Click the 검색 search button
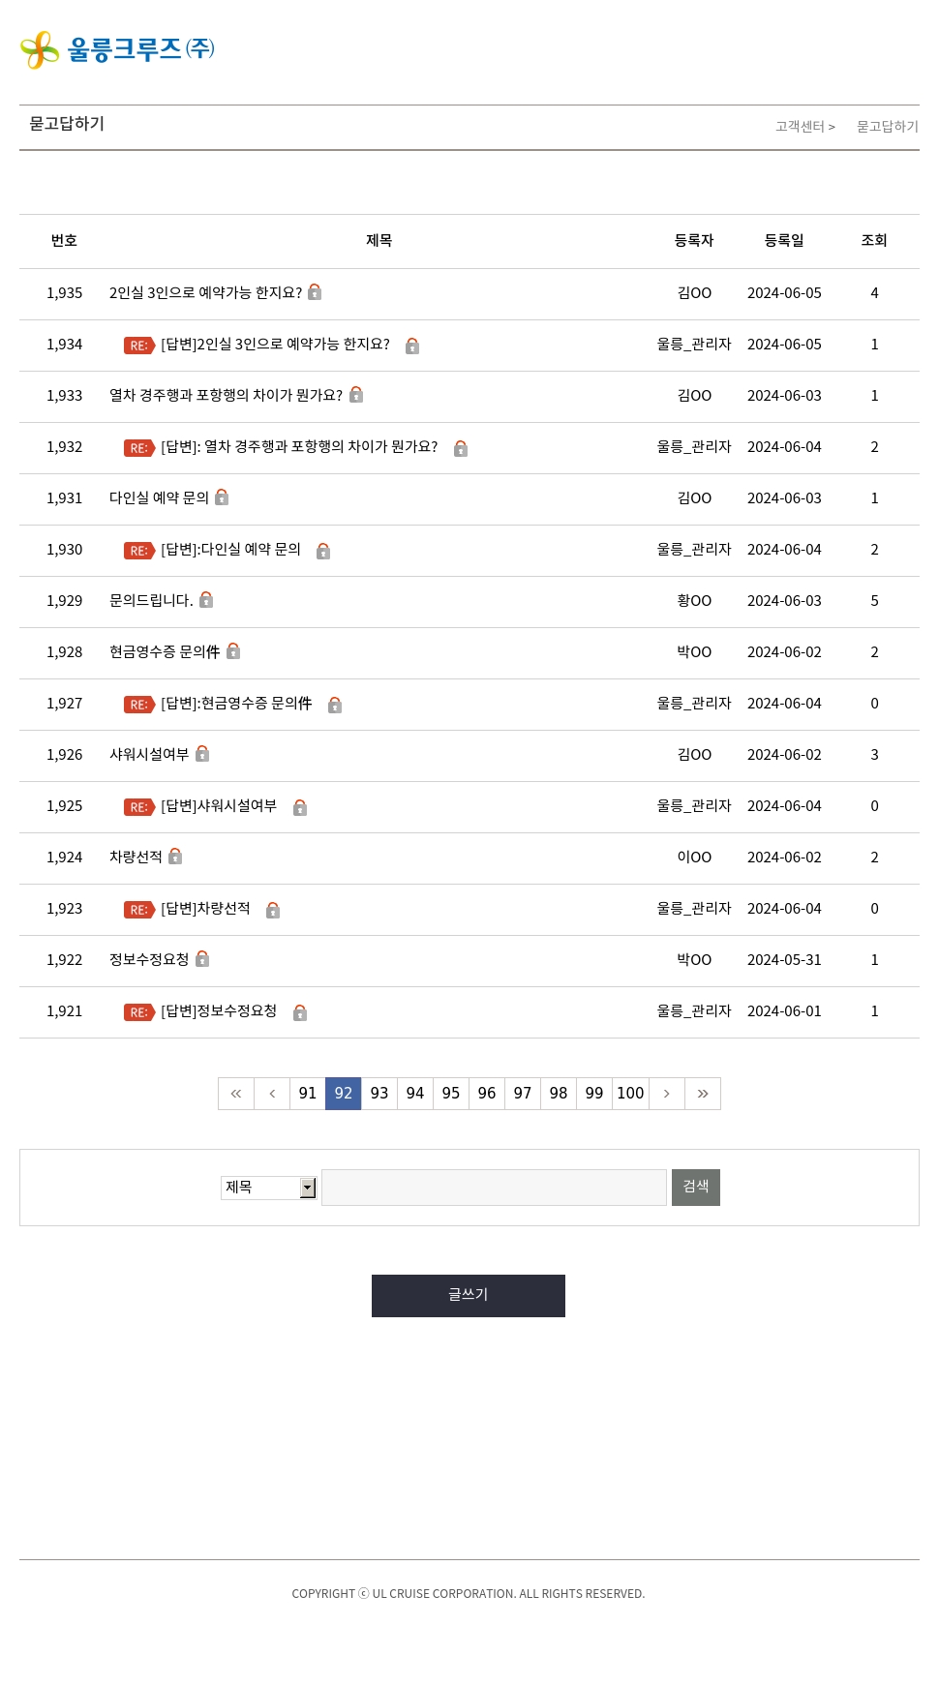The height and width of the screenshot is (1686, 939). (696, 1188)
